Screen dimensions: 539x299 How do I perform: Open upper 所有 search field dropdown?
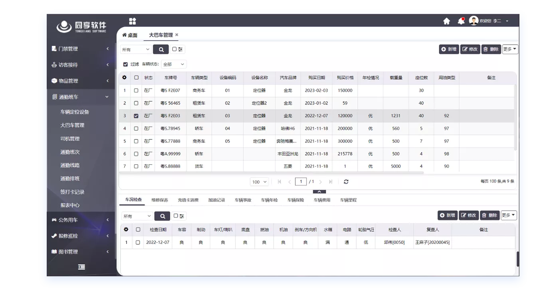point(136,49)
